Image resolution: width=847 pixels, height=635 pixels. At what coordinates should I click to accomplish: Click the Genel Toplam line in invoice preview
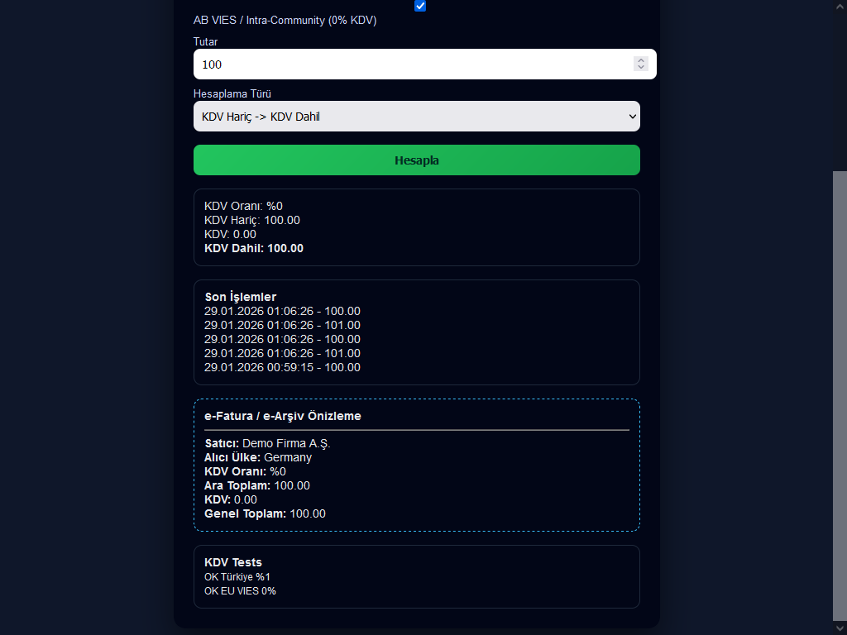(265, 513)
